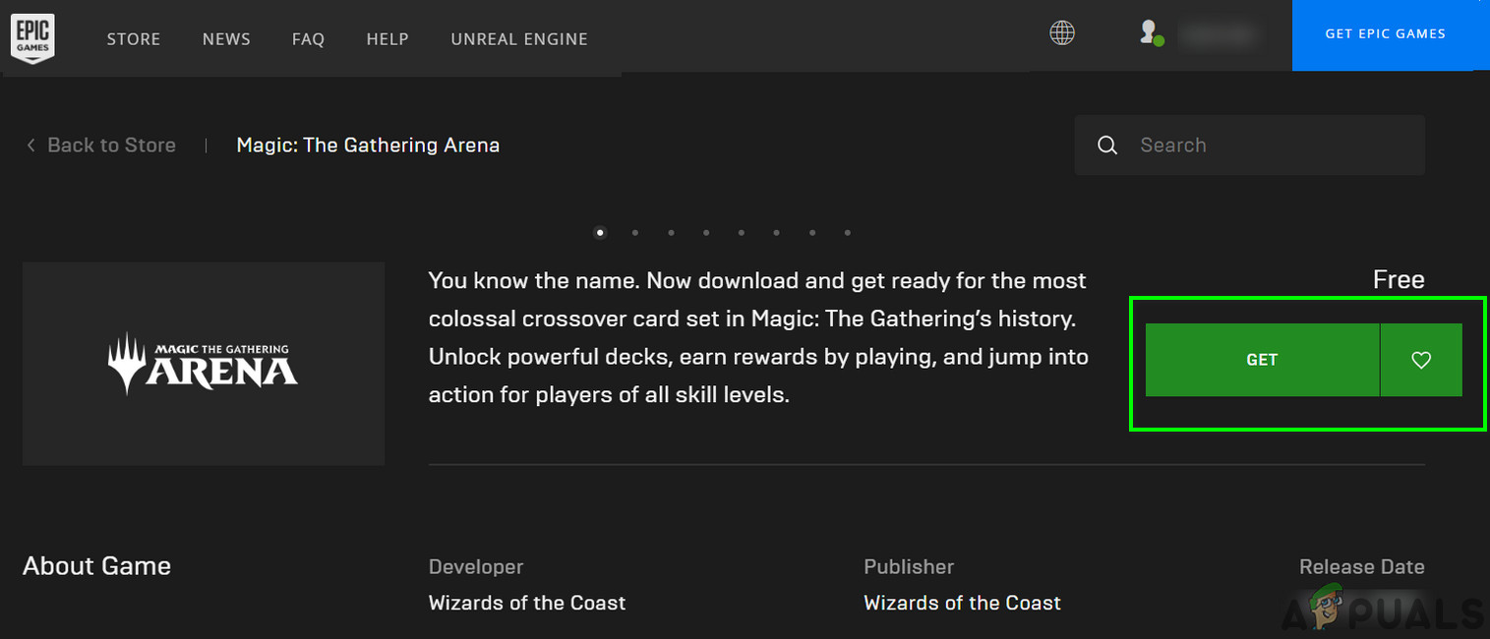The image size is (1490, 639).
Task: Select the fourth carousel dot
Action: click(x=706, y=233)
